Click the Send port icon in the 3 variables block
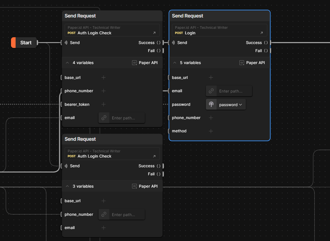Viewport: 330px width, 241px height. coord(66,166)
